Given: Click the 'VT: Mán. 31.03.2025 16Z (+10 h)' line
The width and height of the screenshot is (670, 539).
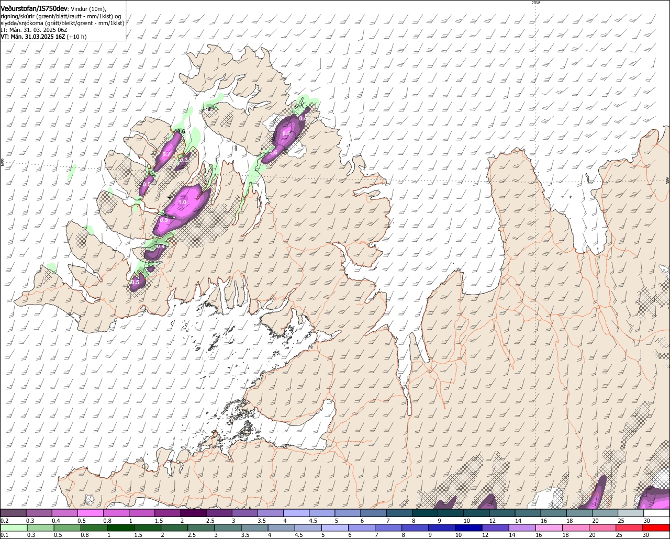Looking at the screenshot, I should point(43,37).
